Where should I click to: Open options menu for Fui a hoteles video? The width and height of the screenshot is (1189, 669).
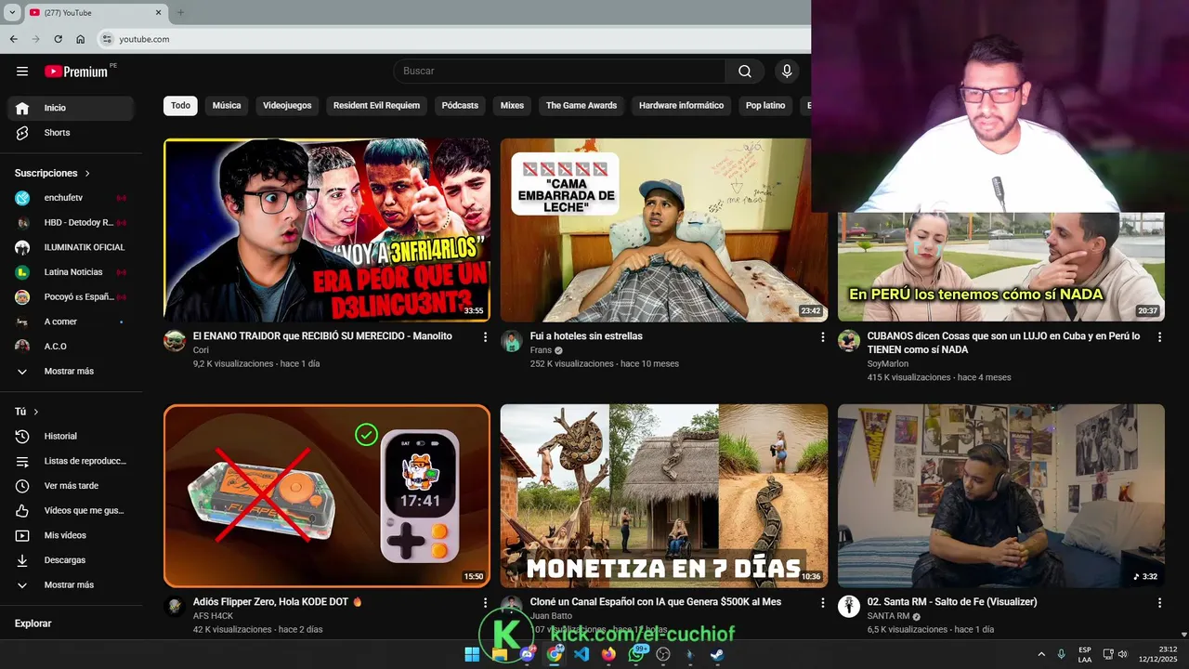point(822,337)
